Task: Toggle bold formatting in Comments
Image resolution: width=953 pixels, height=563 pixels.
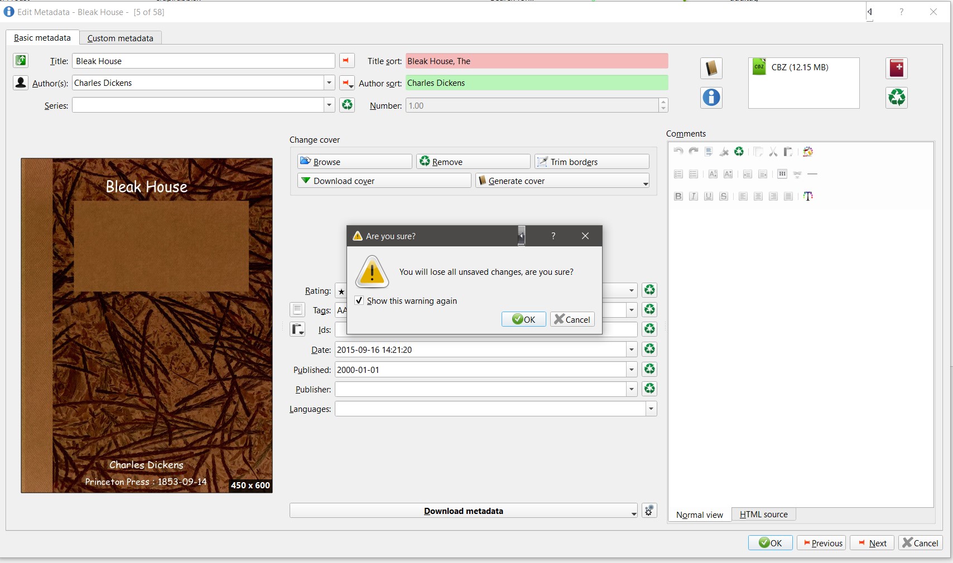Action: [678, 196]
